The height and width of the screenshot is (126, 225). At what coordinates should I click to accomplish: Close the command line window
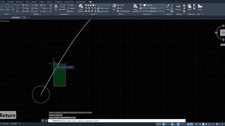click(44, 121)
